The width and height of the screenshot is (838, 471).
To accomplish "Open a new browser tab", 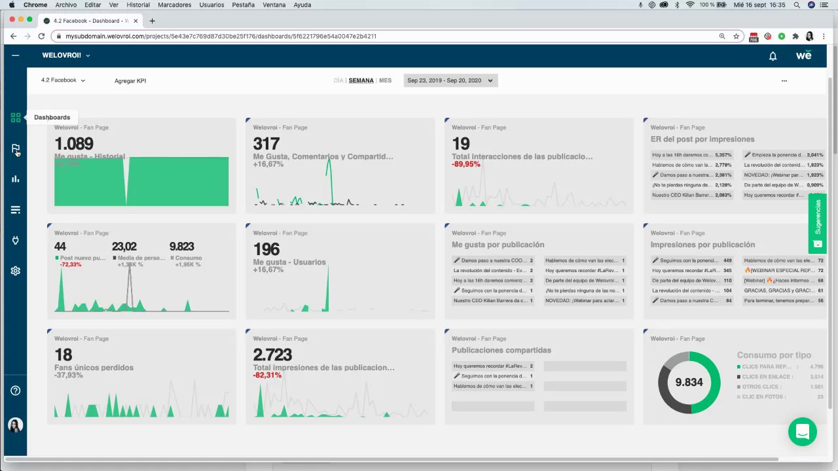I will [153, 21].
